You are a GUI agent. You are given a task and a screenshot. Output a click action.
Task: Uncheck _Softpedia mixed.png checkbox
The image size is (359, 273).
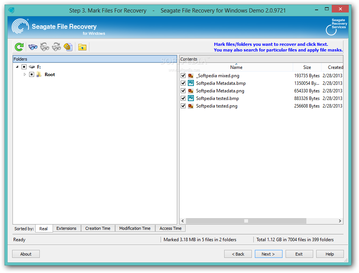click(x=183, y=75)
